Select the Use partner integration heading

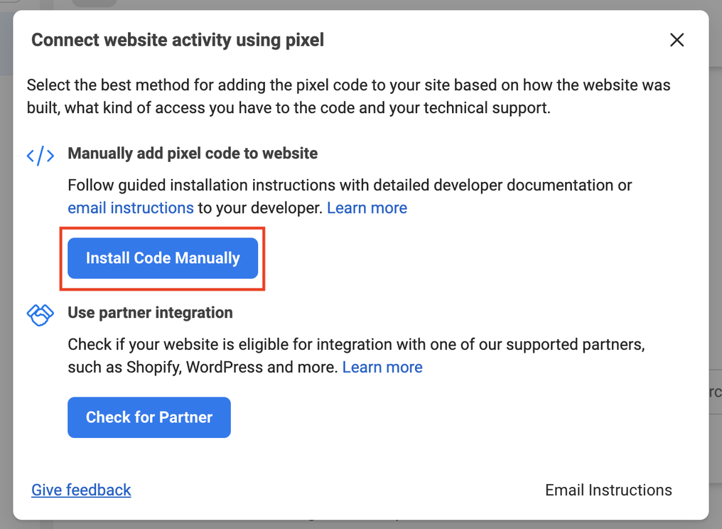[x=150, y=313]
